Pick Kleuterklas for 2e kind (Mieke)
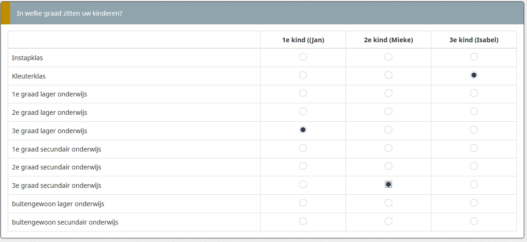 [388, 75]
